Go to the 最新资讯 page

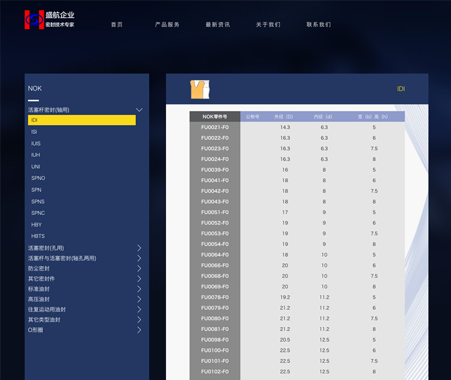pyautogui.click(x=218, y=25)
